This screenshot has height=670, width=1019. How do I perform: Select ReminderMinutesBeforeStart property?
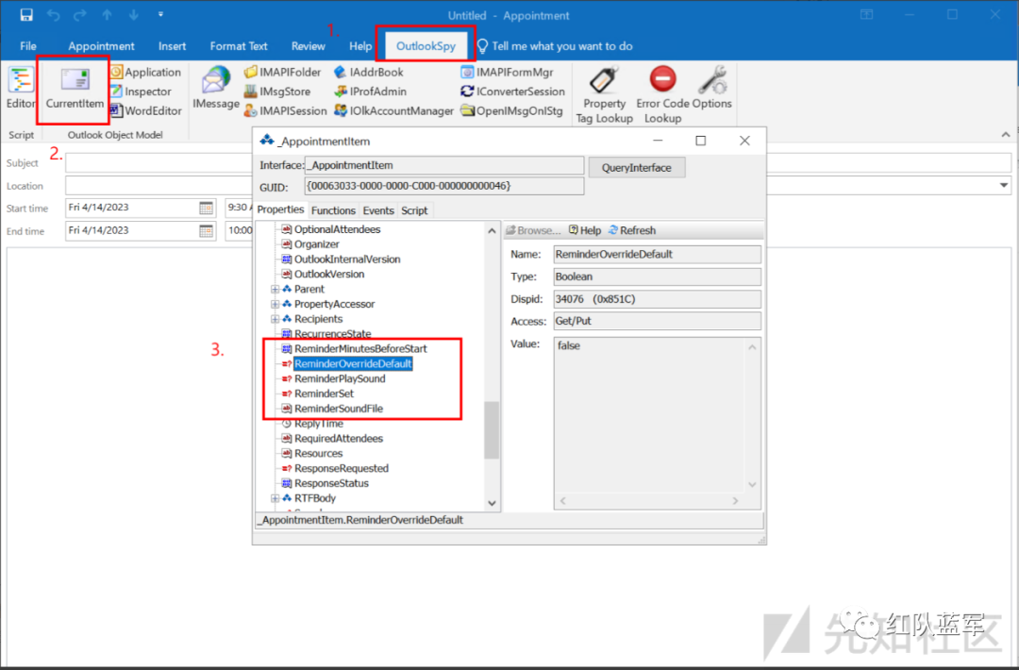(x=360, y=349)
